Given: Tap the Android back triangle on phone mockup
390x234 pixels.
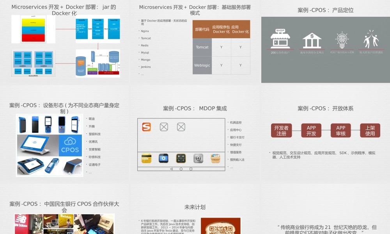Looking at the screenshot, I should coord(171,169).
